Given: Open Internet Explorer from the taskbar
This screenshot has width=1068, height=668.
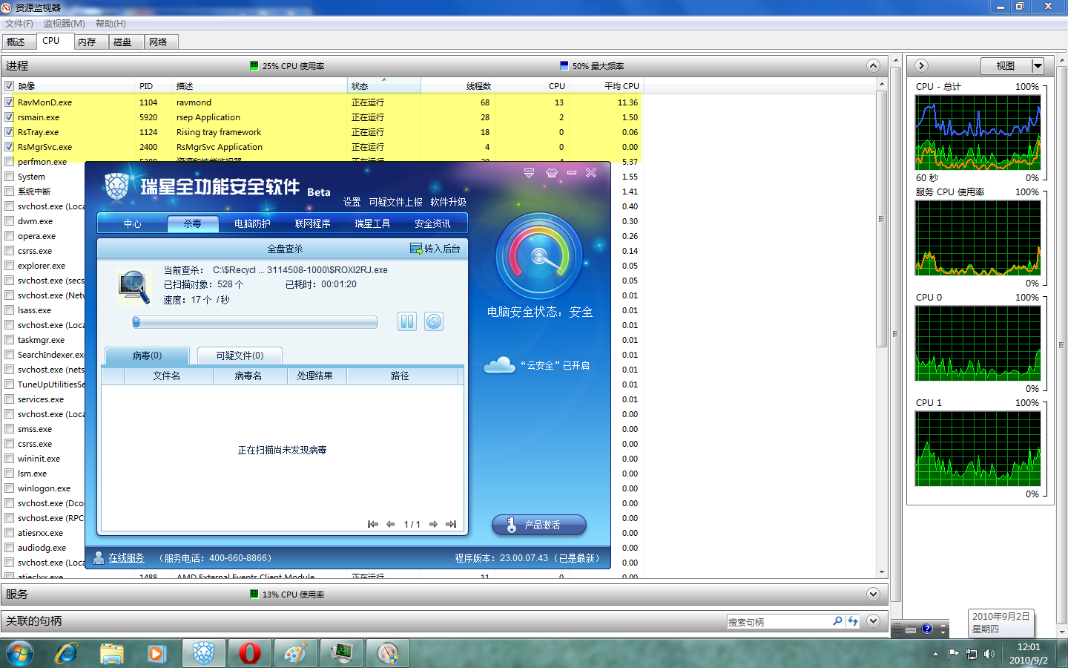Looking at the screenshot, I should (66, 653).
